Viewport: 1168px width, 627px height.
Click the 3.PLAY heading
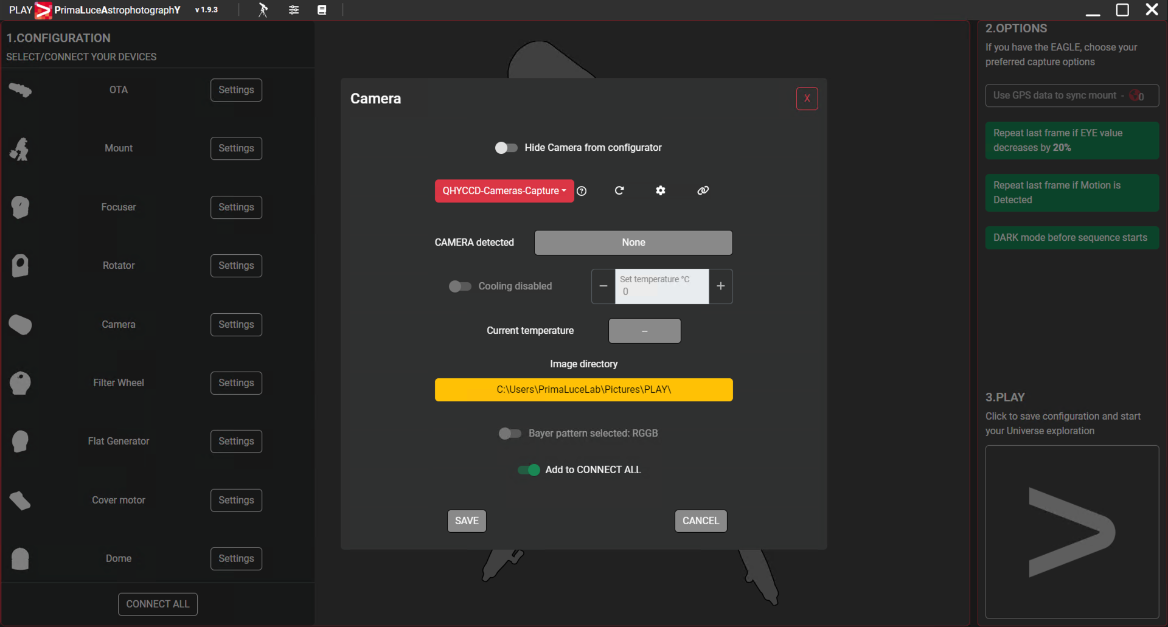point(1005,398)
